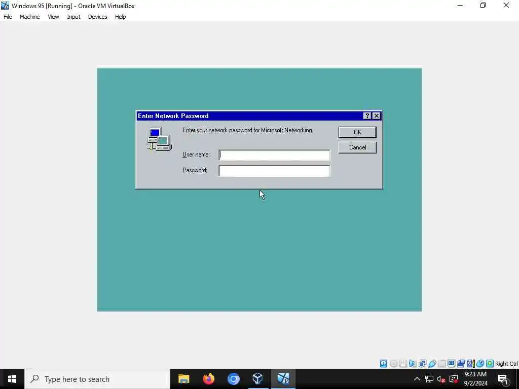Click the USB devices indicator
Screen dimensions: 519x389
tap(432, 364)
